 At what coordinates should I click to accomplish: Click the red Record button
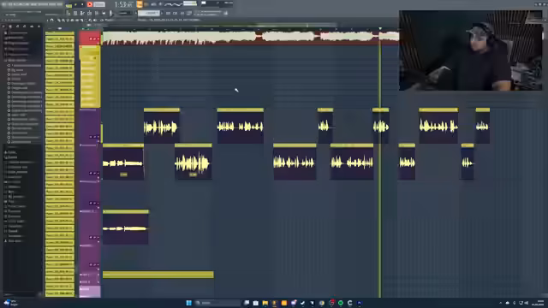90,4
